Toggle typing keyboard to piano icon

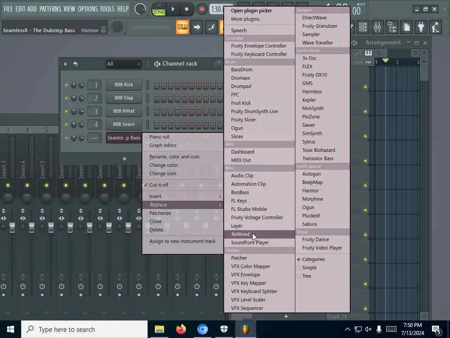pyautogui.click(x=182, y=27)
